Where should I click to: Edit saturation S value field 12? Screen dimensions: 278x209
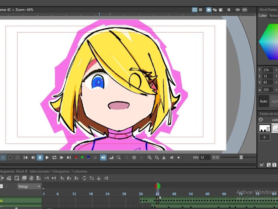(x=267, y=76)
